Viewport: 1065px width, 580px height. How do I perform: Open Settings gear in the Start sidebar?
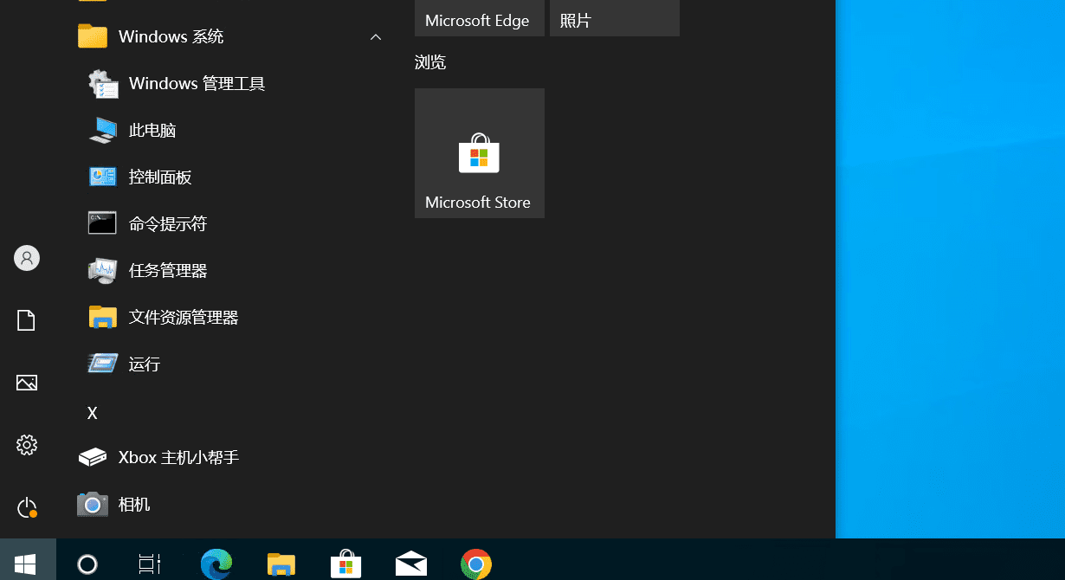pos(26,445)
